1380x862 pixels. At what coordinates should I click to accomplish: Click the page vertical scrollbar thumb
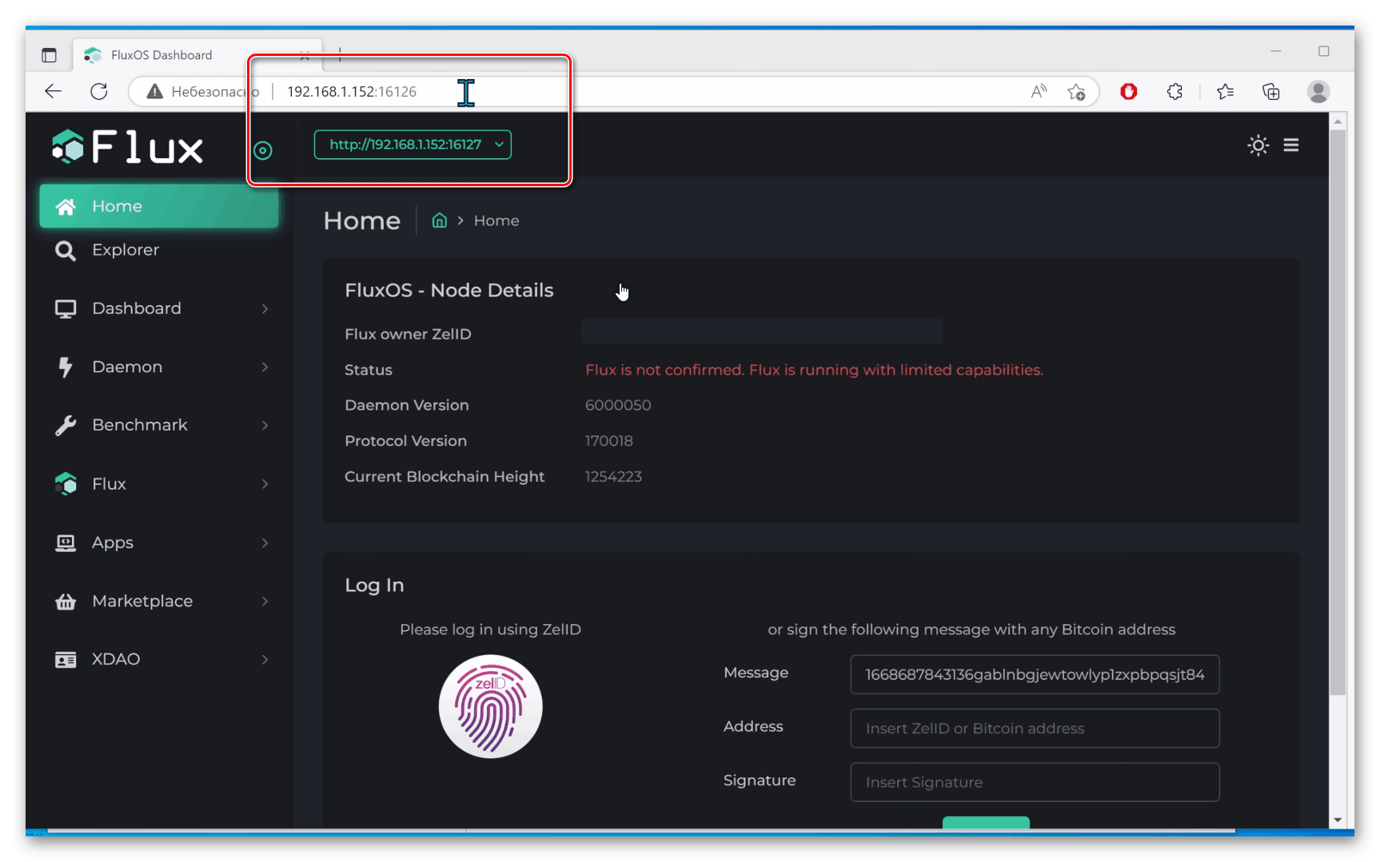click(x=1338, y=411)
